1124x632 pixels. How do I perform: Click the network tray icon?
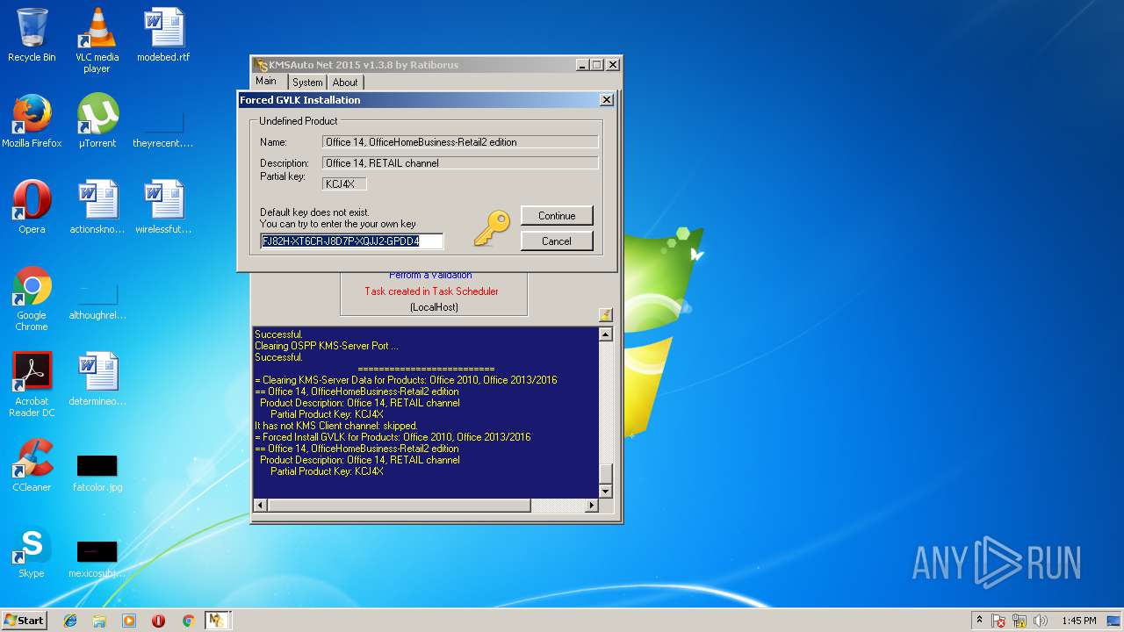coord(1020,621)
